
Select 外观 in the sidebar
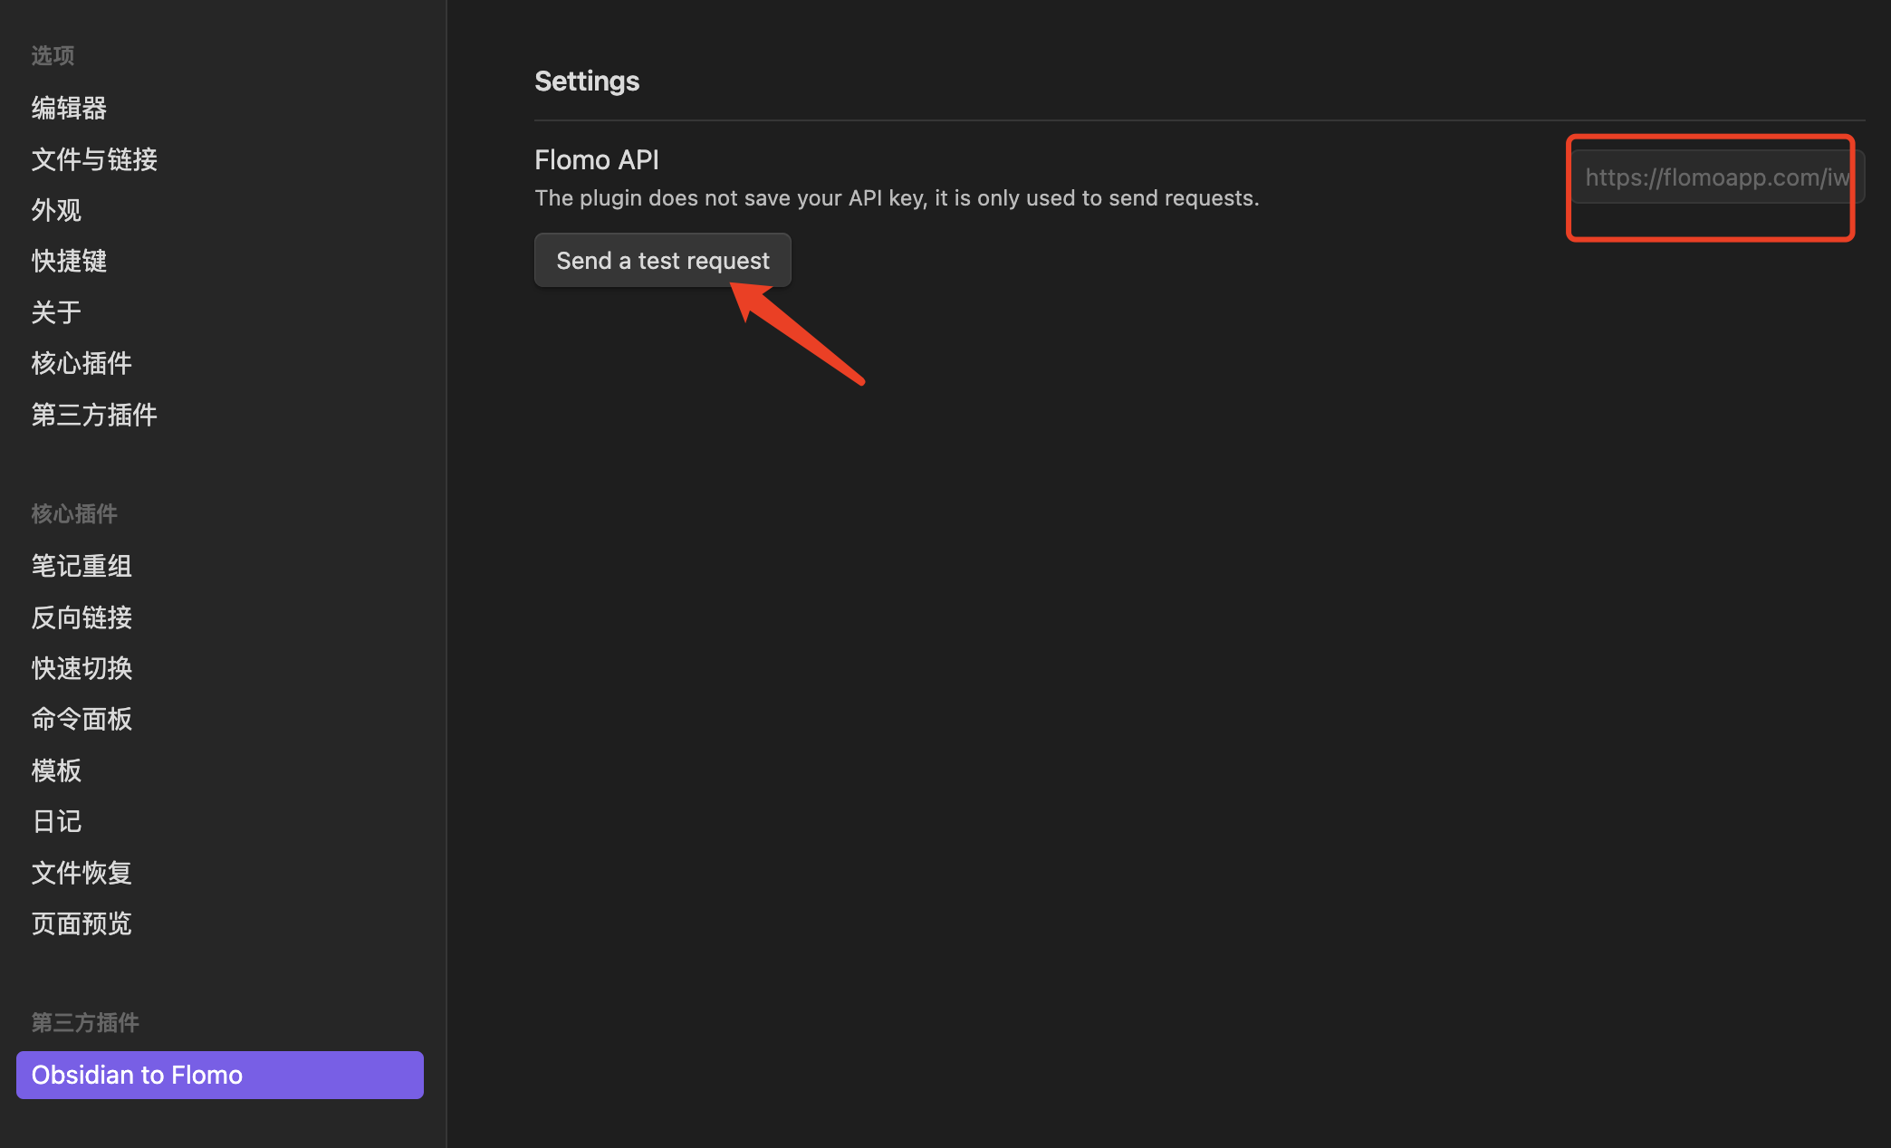pyautogui.click(x=56, y=211)
